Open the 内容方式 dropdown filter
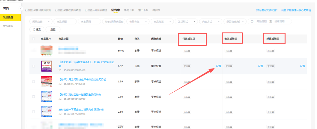Viewport: 317px width, 129px height. click(x=210, y=21)
